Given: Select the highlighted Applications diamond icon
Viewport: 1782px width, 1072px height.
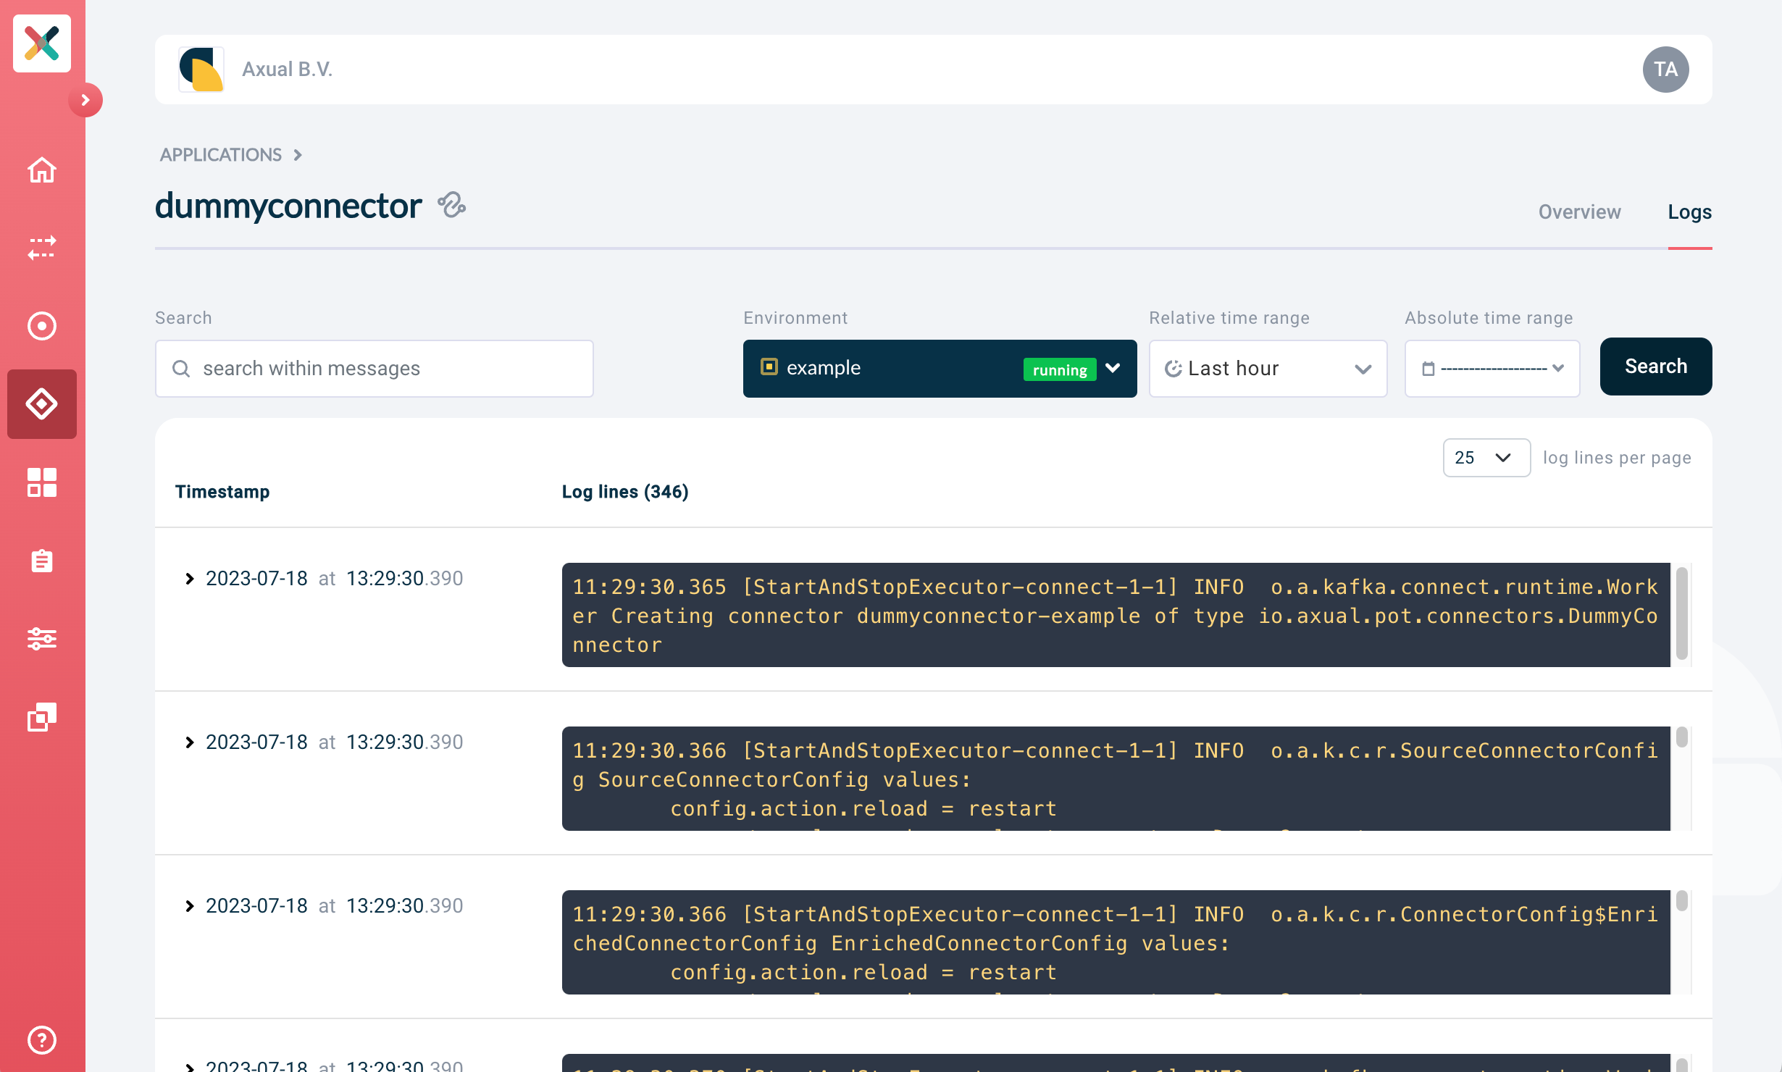Looking at the screenshot, I should point(41,404).
